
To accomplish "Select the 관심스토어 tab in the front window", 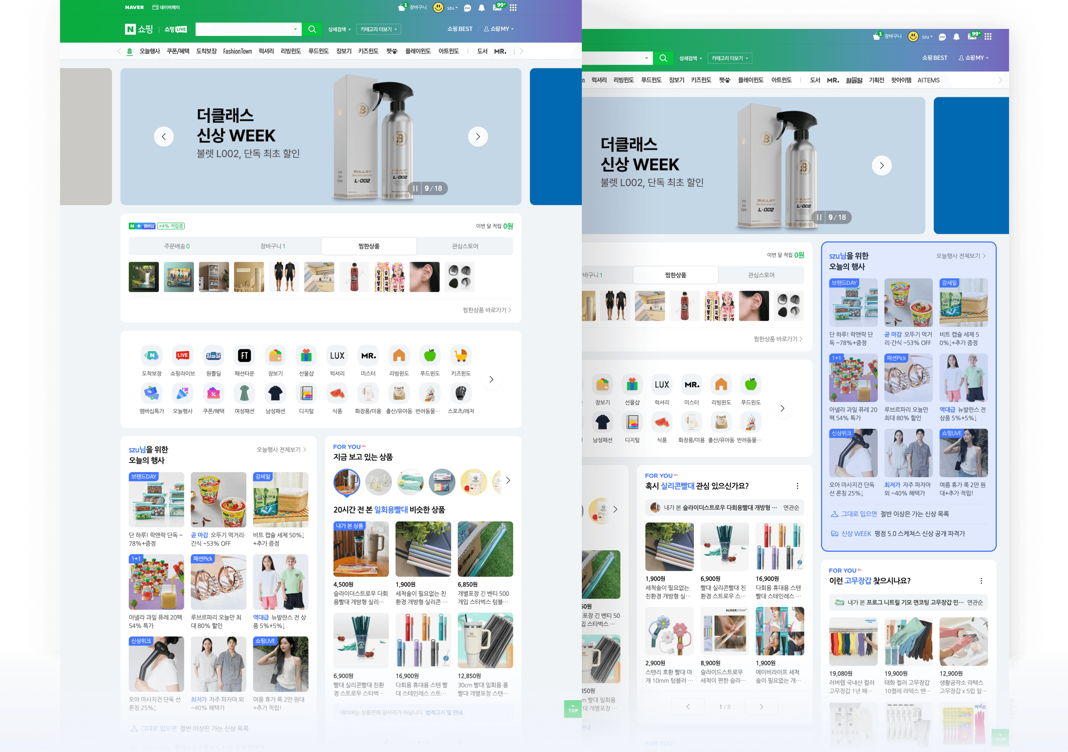I will [465, 246].
